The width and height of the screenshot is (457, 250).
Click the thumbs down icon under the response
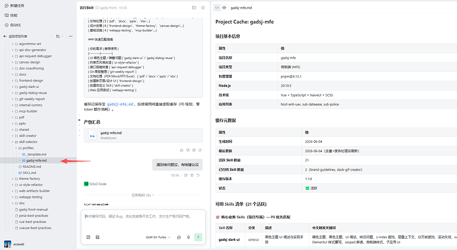coord(187,150)
